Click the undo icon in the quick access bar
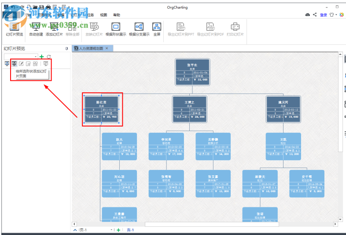346x235 pixels. [x=14, y=7]
